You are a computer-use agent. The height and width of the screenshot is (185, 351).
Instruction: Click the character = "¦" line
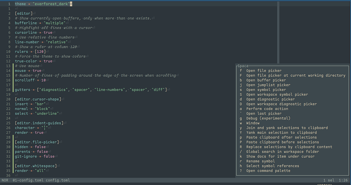31,128
